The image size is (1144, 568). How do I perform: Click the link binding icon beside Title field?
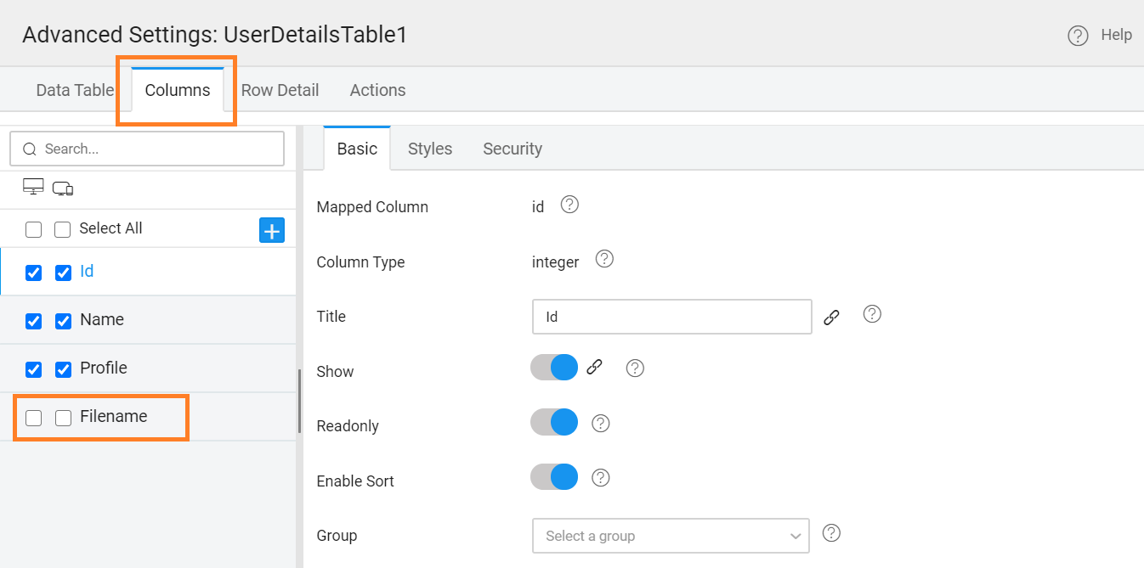click(x=831, y=316)
